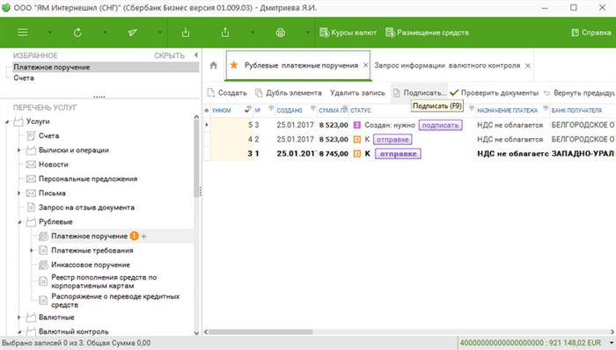Click the Проверить документы button

tap(494, 93)
